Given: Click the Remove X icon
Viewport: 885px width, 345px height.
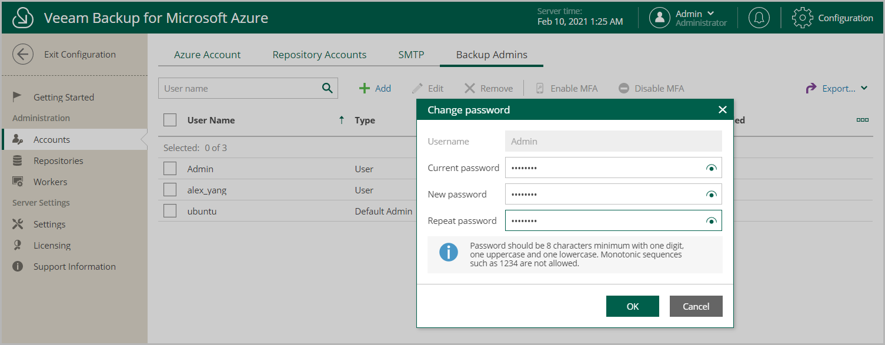Looking at the screenshot, I should [x=470, y=88].
